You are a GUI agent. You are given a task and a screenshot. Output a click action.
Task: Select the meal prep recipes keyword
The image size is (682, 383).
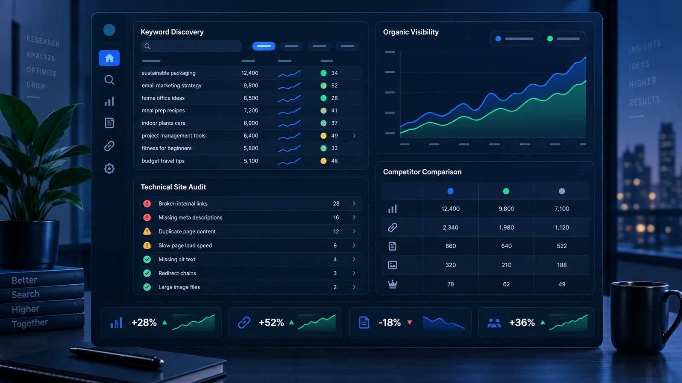(163, 111)
